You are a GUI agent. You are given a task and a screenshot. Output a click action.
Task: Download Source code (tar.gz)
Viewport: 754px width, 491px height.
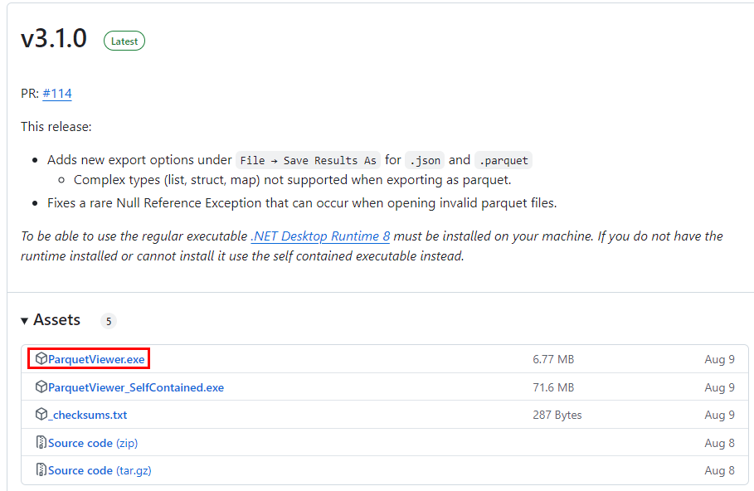tap(100, 470)
